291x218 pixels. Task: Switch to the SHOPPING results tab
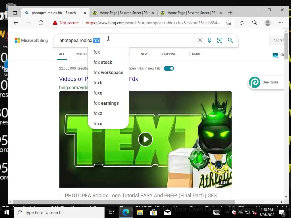click(168, 54)
